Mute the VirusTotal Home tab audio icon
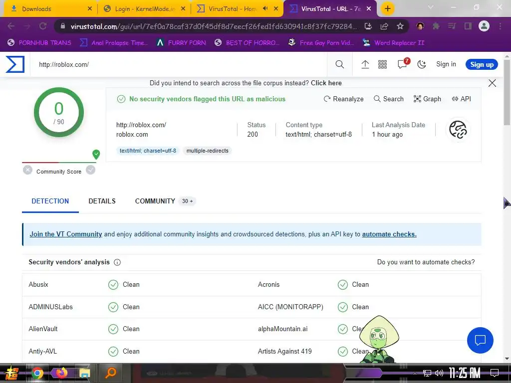 click(265, 9)
